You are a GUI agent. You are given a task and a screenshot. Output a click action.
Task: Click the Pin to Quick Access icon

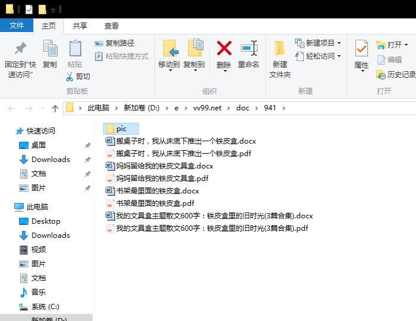(x=20, y=48)
